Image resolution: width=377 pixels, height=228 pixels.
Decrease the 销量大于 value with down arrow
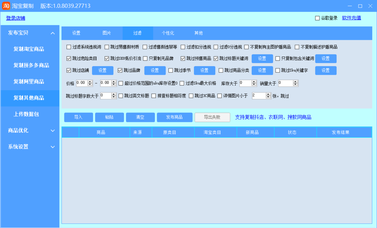point(296,85)
